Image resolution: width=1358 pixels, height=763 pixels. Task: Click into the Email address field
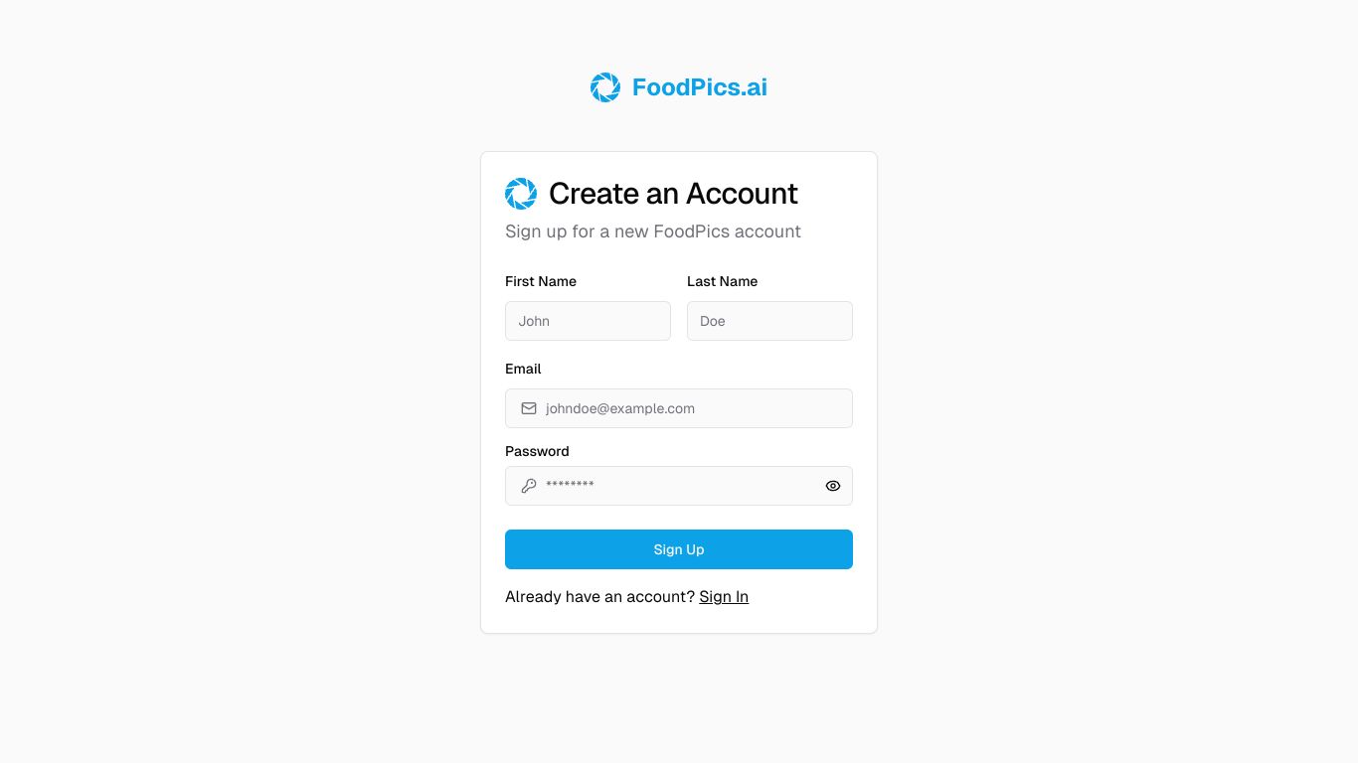tap(679, 408)
